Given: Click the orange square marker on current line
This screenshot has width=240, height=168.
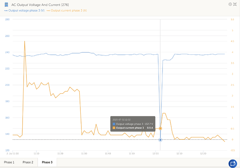Looking at the screenshot, I should 160,129.
